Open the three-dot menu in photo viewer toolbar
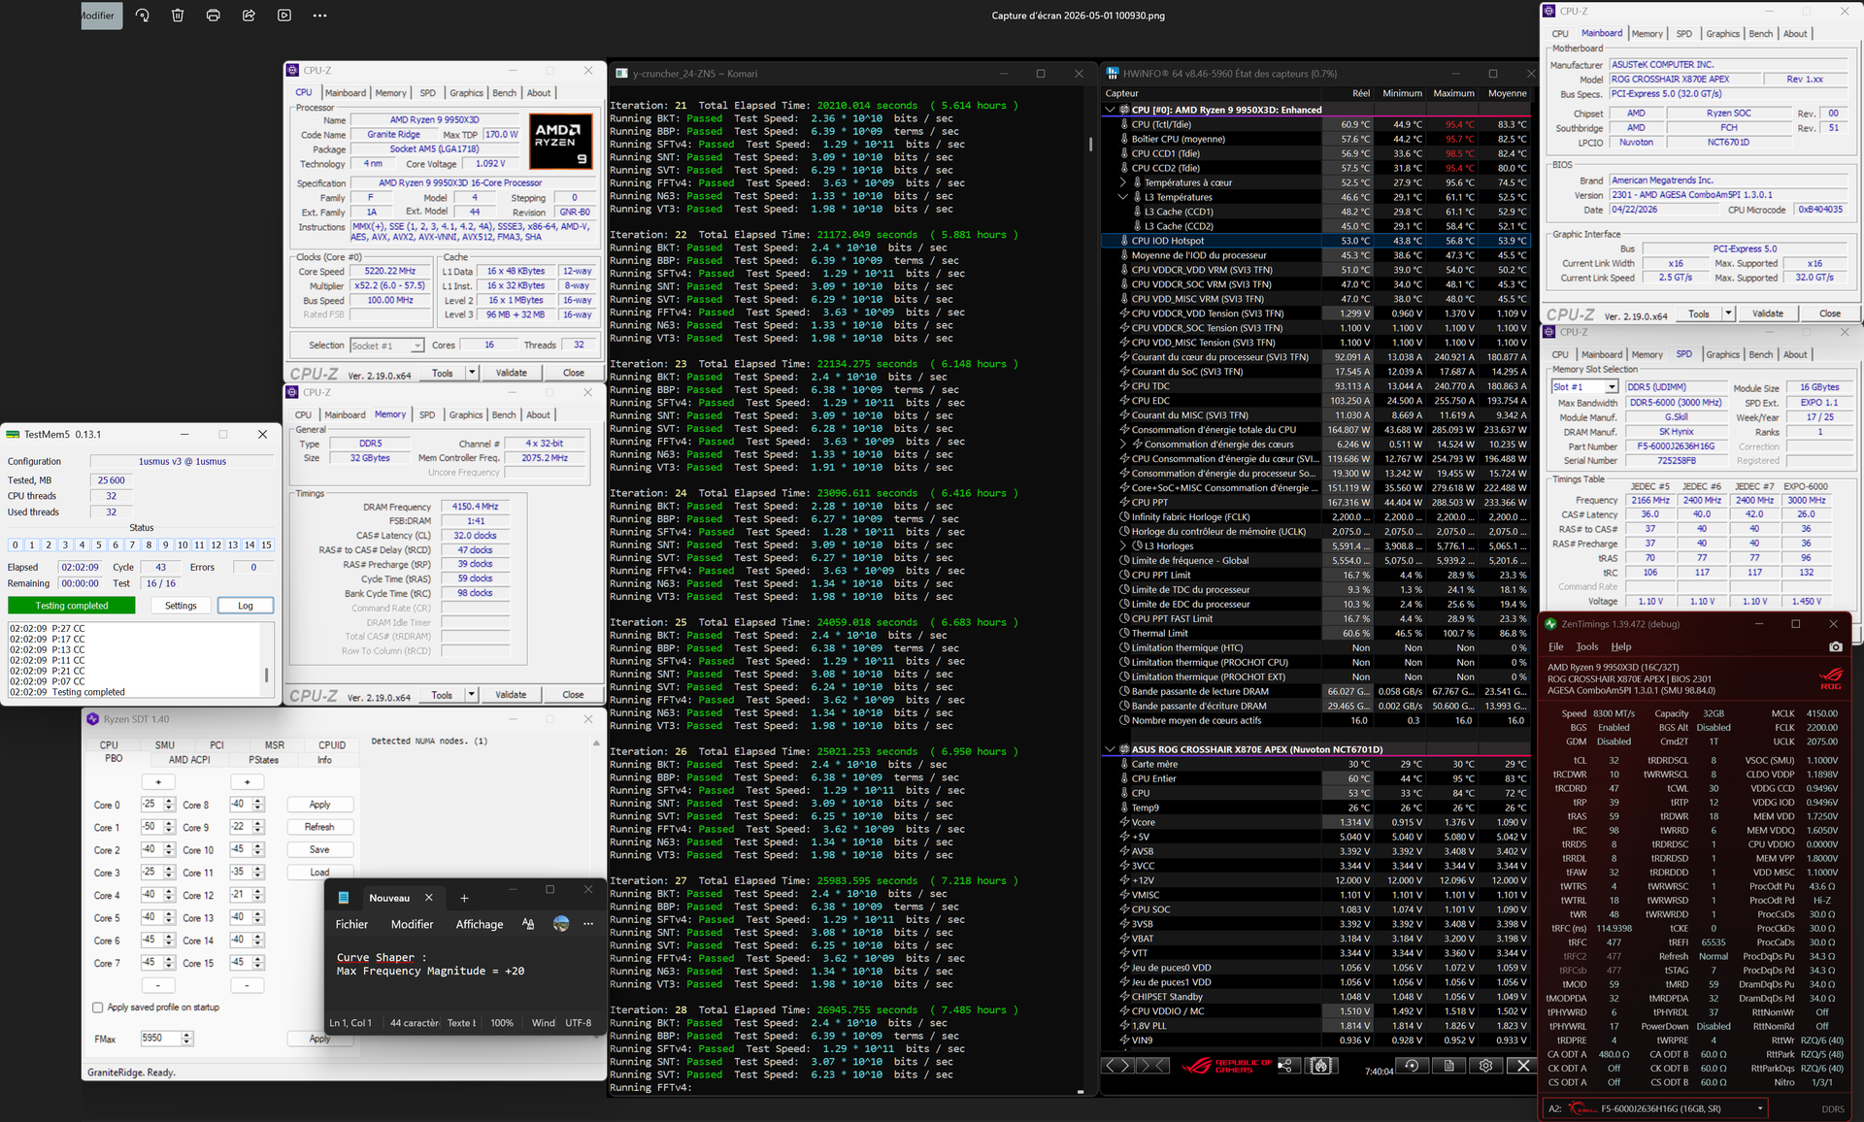Viewport: 1864px width, 1122px height. [320, 16]
